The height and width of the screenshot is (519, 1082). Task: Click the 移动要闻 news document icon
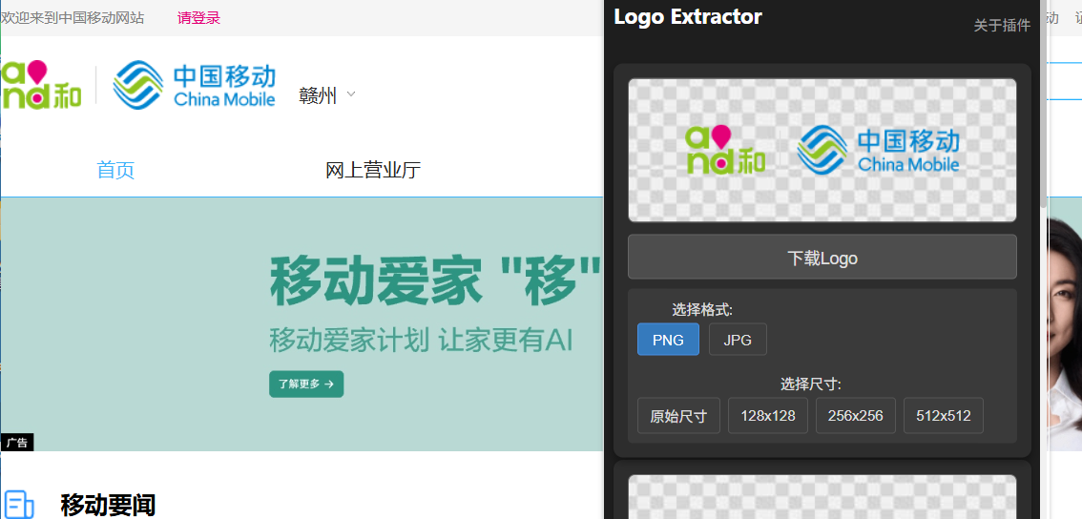[19, 504]
